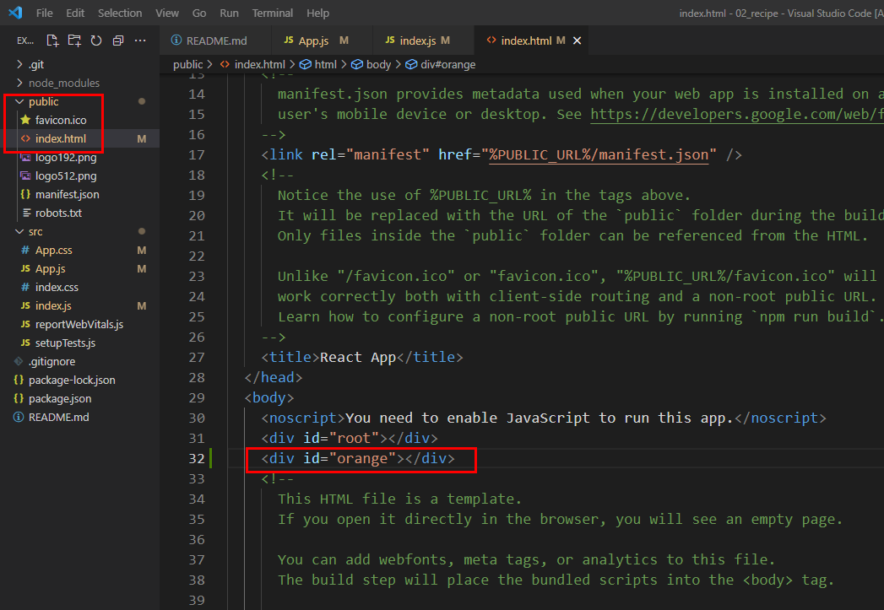Follow the developers.google.com link in line 15
884x610 pixels.
click(x=737, y=115)
